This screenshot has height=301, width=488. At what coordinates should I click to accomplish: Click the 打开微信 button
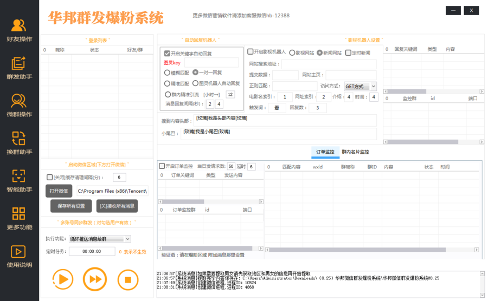click(x=59, y=191)
